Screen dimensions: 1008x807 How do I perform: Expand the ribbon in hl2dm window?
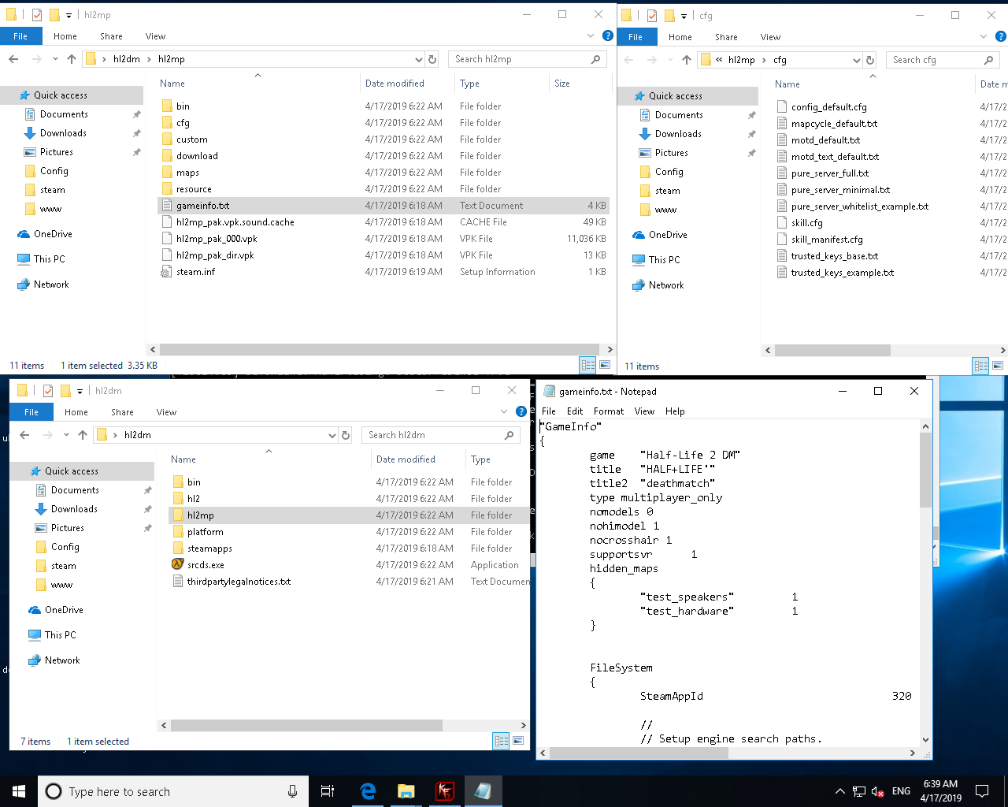(504, 411)
